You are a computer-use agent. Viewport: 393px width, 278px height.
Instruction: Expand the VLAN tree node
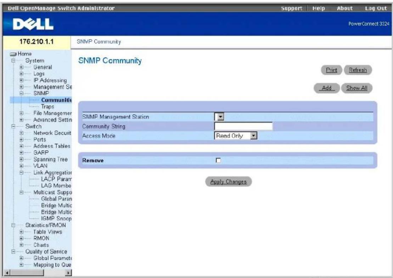pyautogui.click(x=22, y=166)
